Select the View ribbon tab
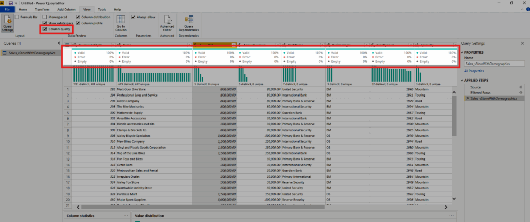530x222 pixels. (x=87, y=10)
